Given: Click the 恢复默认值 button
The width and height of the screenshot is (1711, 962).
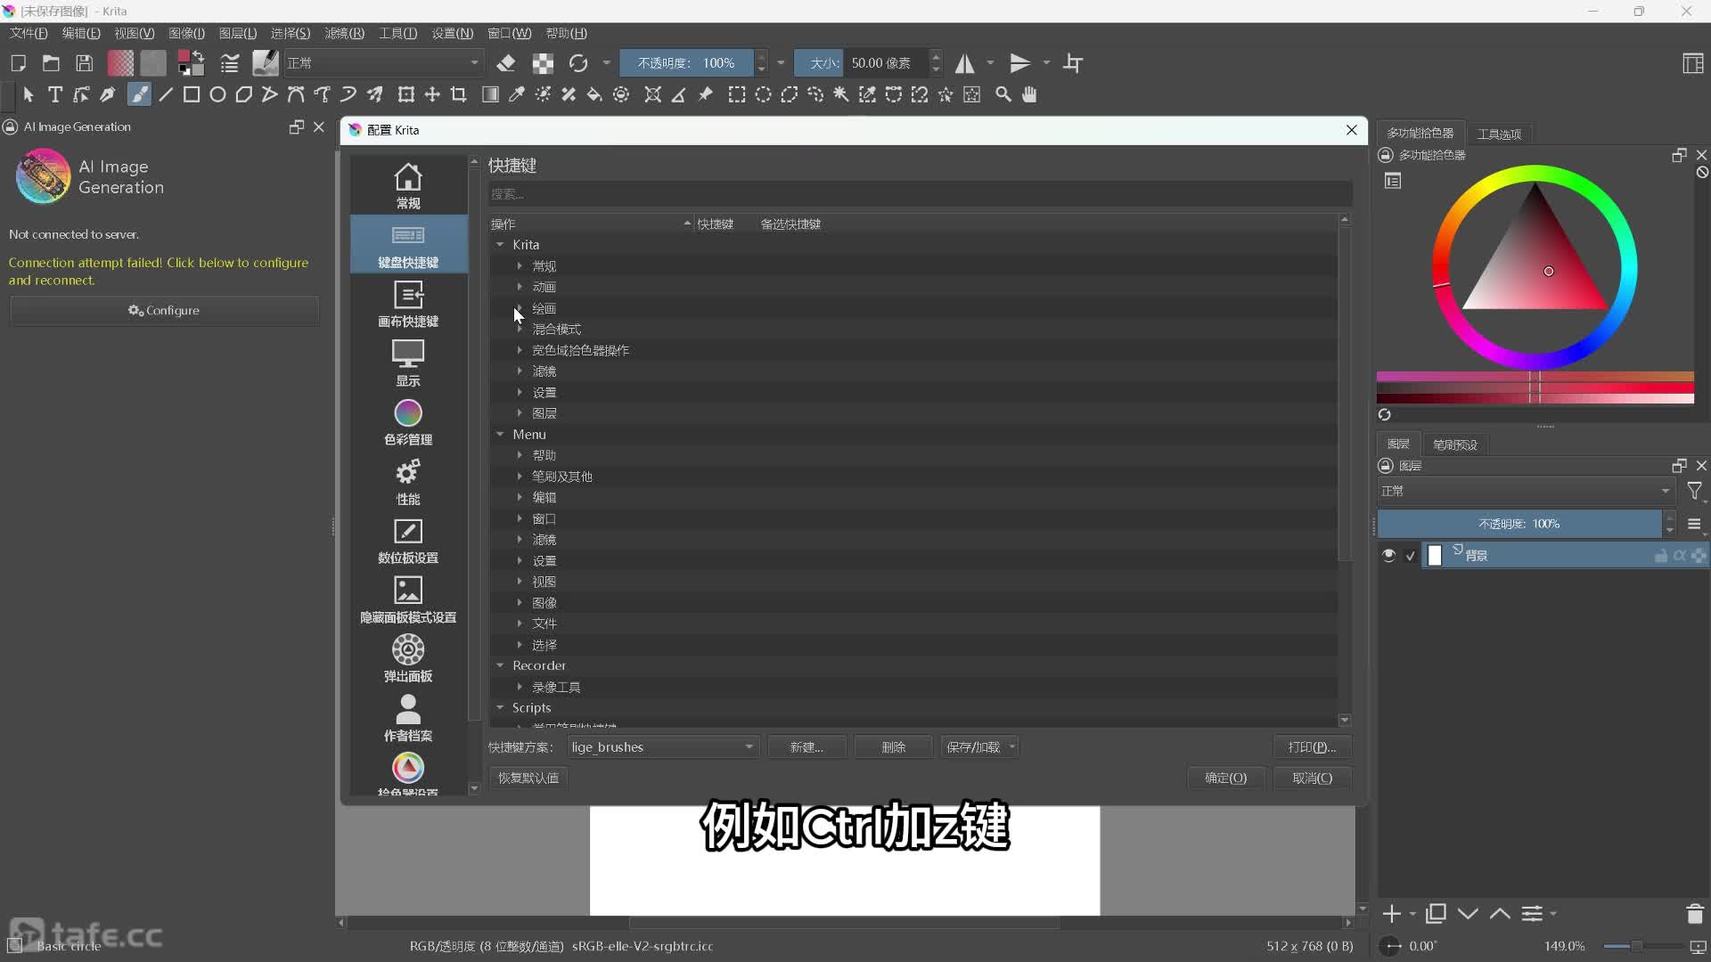Looking at the screenshot, I should [528, 779].
